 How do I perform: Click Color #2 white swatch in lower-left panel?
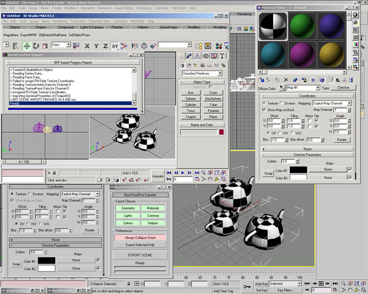(47, 268)
